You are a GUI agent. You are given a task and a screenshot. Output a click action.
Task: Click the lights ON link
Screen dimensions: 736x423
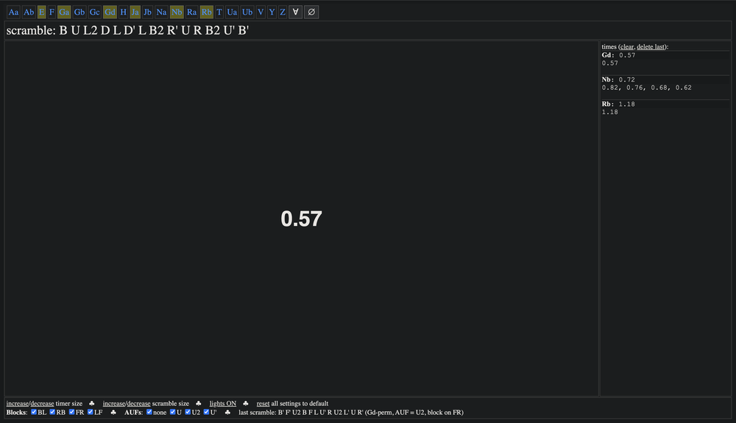222,403
